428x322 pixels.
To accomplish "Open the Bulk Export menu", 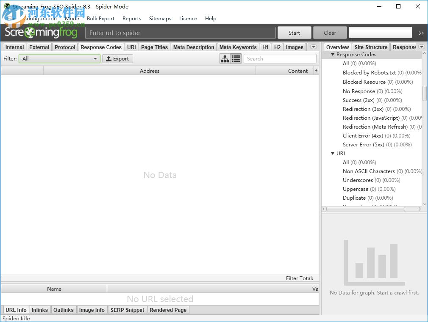I will pos(100,19).
